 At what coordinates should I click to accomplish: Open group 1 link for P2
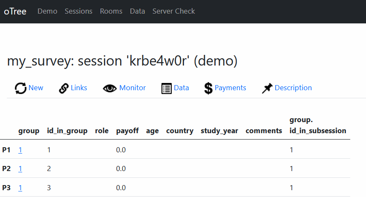20,168
